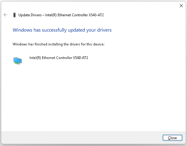
Task: Click the 'Windows has finished installing' message
Action: [x=58, y=44]
